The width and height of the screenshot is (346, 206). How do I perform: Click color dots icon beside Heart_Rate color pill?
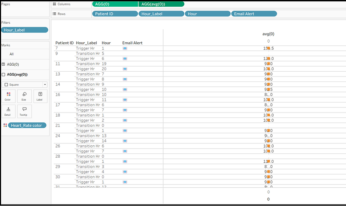[5, 125]
